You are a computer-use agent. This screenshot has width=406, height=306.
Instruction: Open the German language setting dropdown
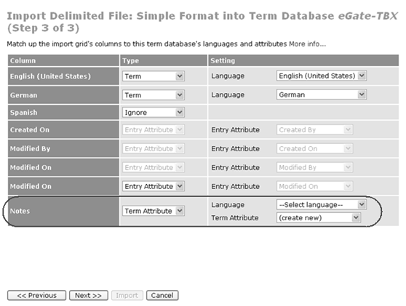coord(322,94)
